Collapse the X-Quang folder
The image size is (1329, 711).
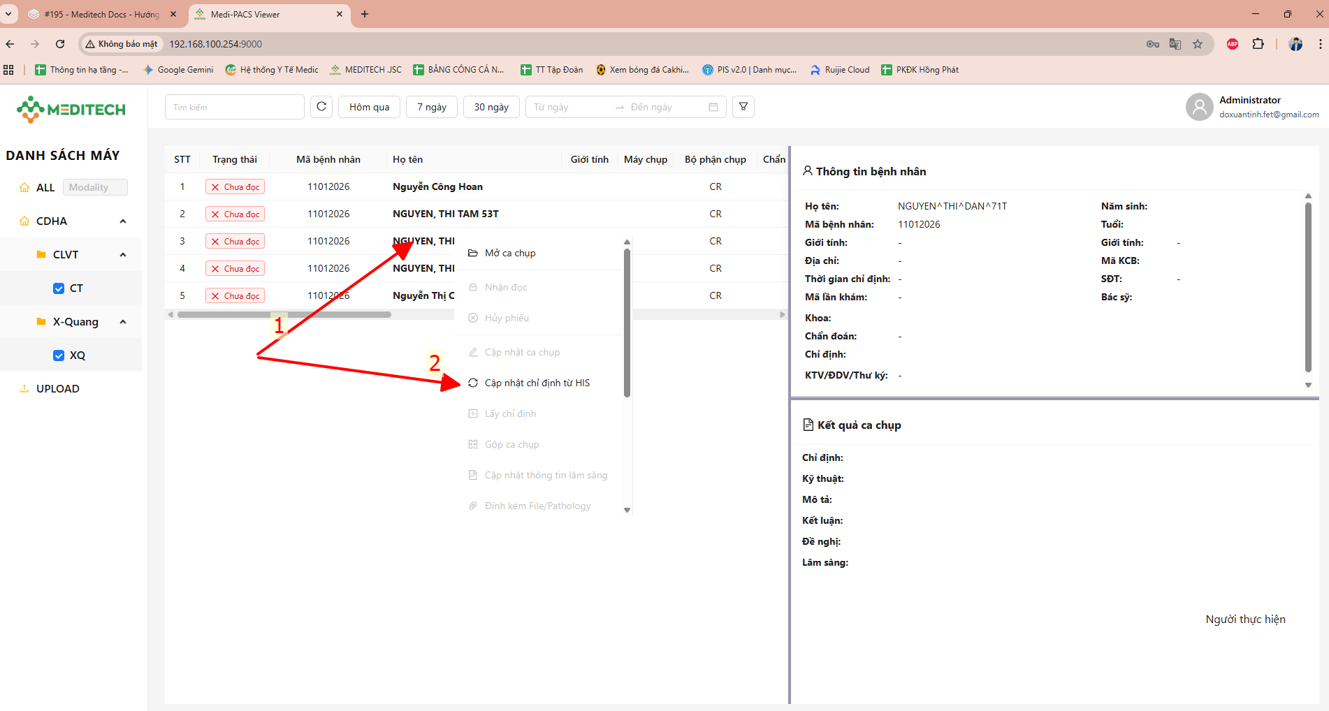(123, 322)
